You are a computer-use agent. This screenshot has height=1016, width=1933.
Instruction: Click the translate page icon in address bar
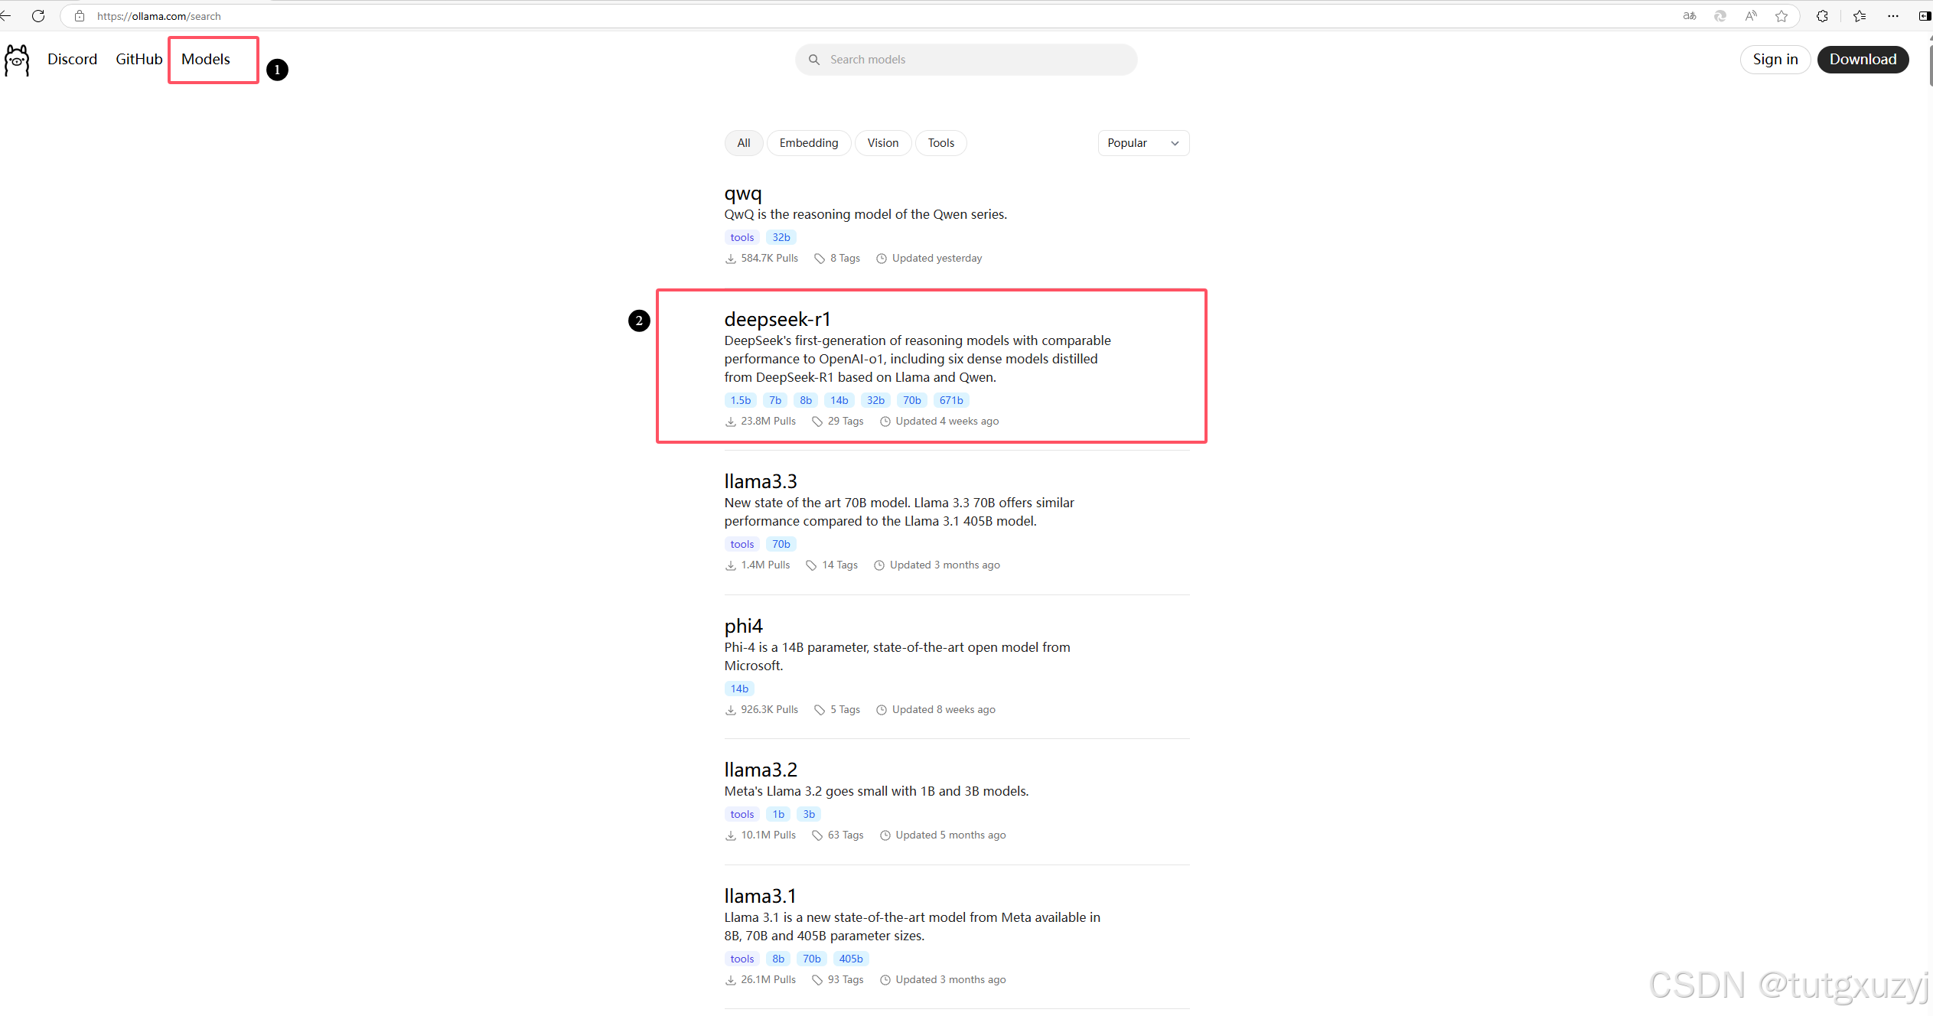(x=1690, y=16)
